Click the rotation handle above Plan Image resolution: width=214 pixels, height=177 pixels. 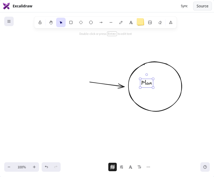147,75
